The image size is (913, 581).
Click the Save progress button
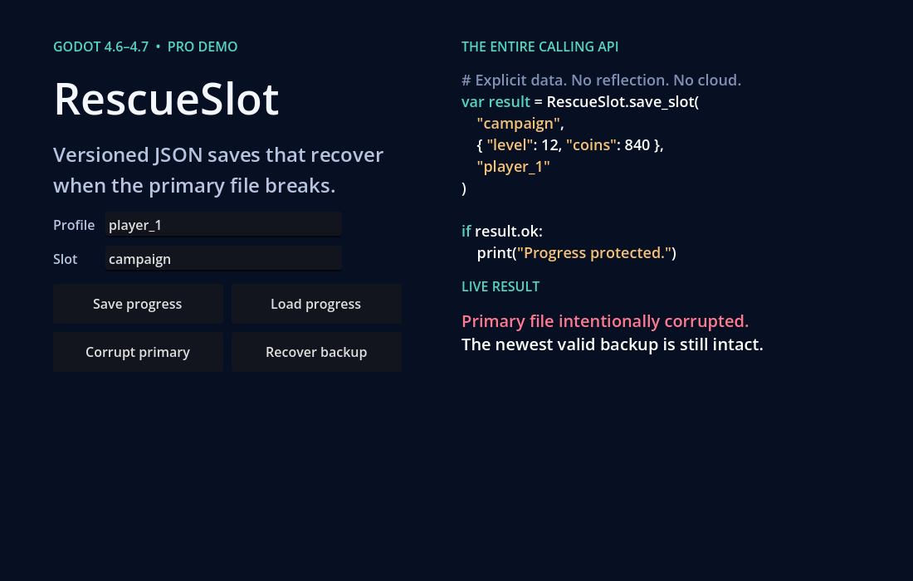coord(138,304)
